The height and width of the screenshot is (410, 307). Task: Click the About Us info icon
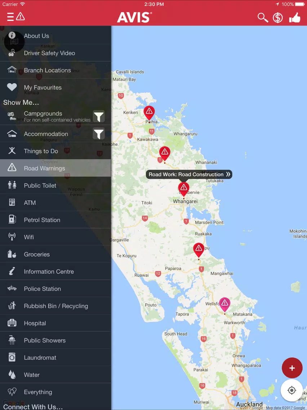click(12, 35)
